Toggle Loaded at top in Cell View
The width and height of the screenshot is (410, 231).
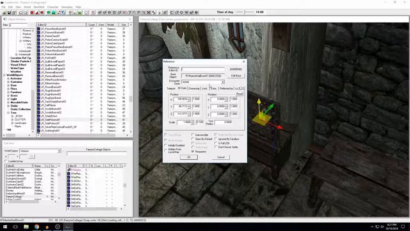6,161
